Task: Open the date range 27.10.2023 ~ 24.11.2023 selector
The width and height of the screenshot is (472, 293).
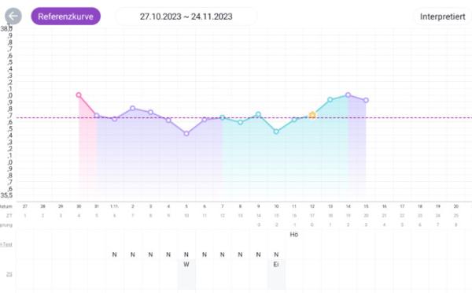Action: tap(186, 17)
